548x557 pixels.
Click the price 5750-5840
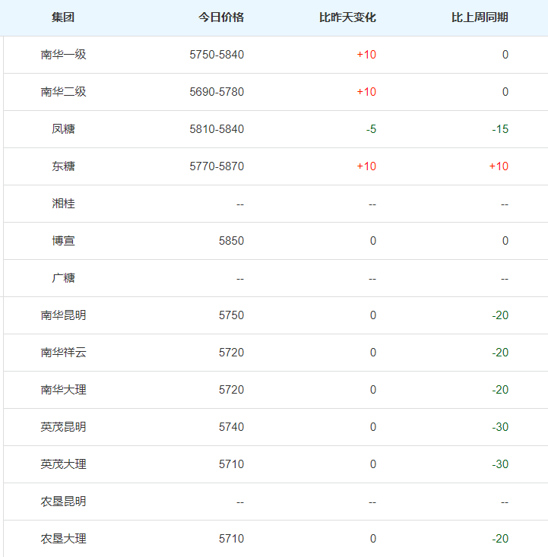click(x=217, y=55)
